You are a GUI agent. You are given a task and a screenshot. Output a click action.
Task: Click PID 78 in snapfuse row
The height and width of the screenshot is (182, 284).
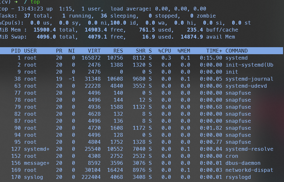point(18,100)
